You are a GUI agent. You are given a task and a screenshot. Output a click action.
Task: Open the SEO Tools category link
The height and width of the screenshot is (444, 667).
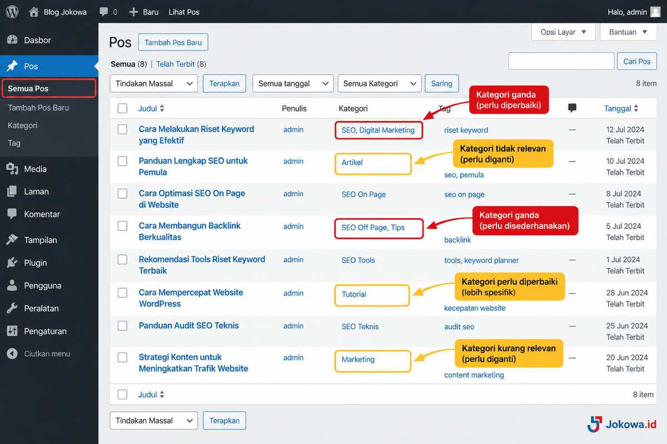coord(359,260)
